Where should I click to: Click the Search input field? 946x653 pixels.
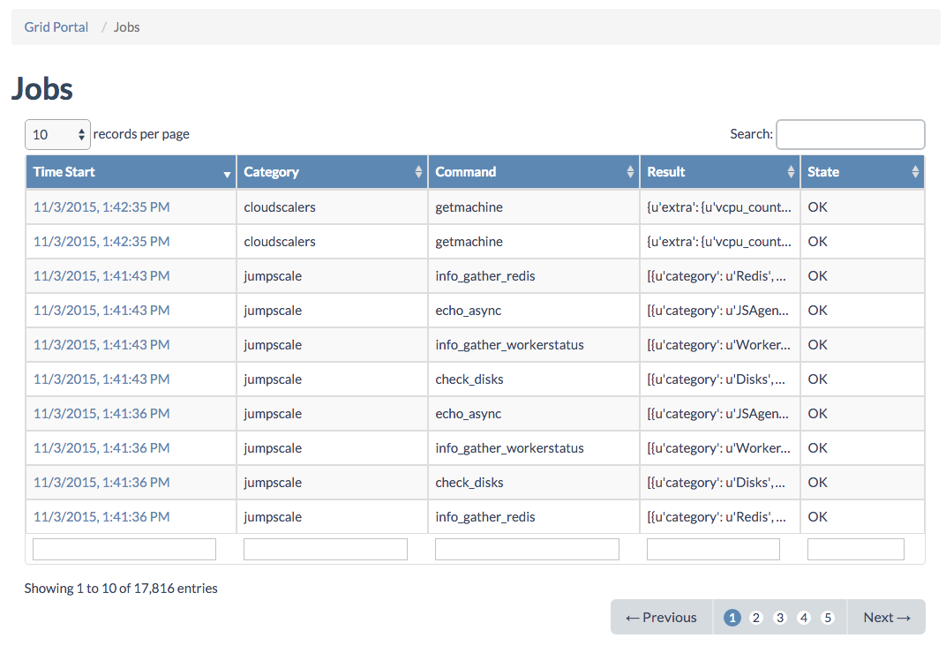pos(850,134)
